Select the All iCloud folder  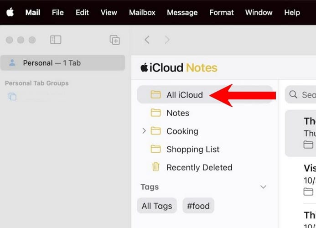pos(184,95)
